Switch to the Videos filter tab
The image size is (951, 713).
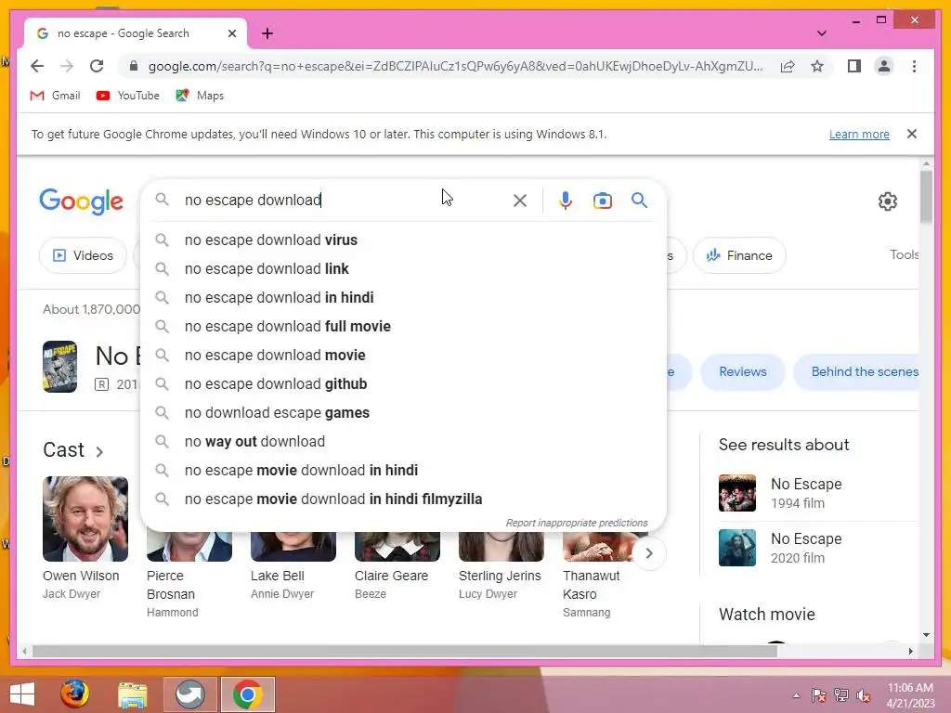[83, 255]
